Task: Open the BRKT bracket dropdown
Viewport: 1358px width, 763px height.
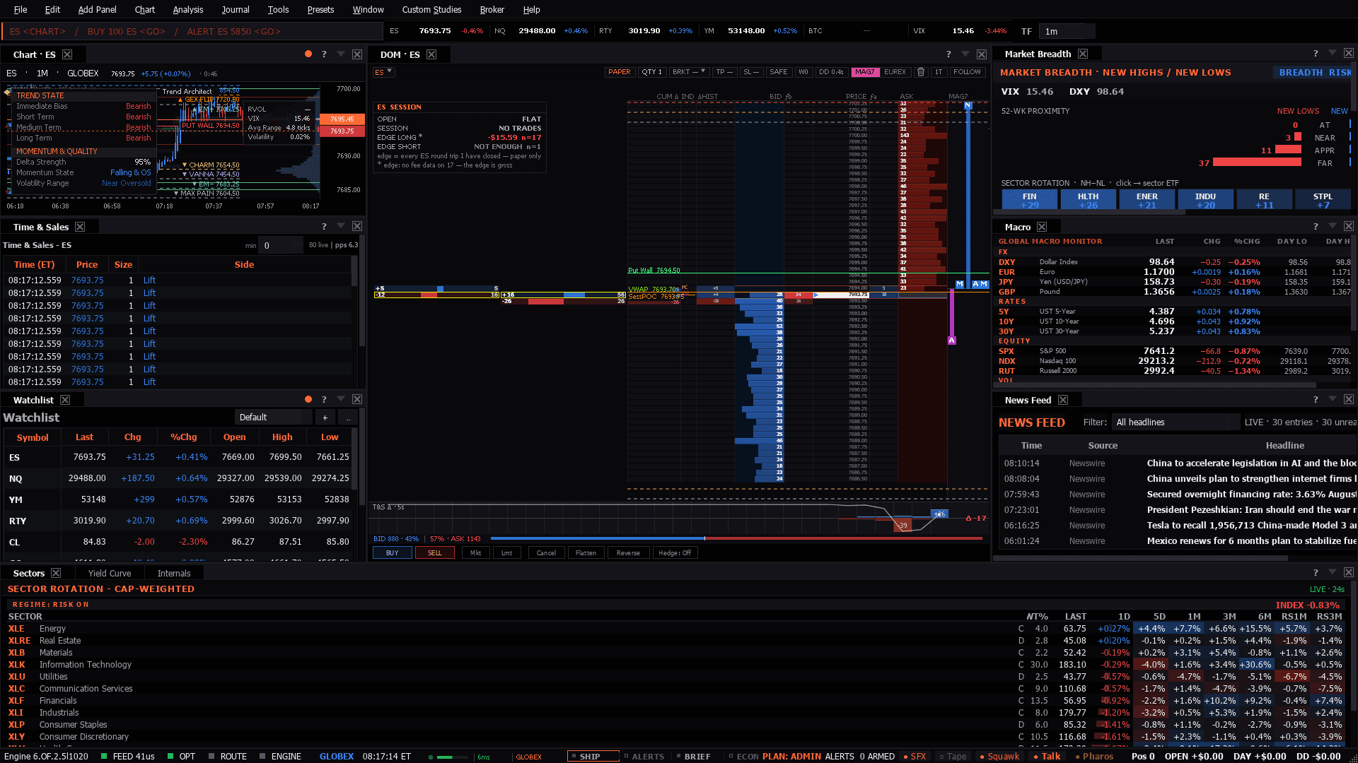Action: pos(689,72)
